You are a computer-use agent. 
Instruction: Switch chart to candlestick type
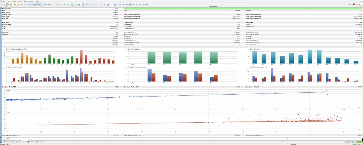tap(57, 5)
